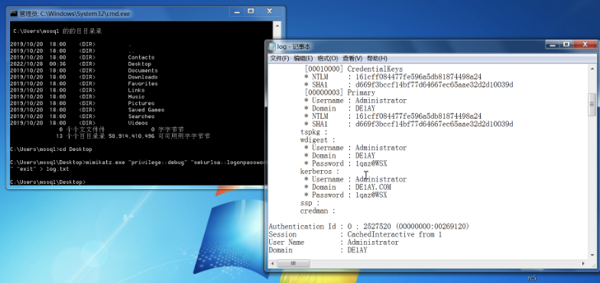Maximize the cmd.exe window

(251, 12)
